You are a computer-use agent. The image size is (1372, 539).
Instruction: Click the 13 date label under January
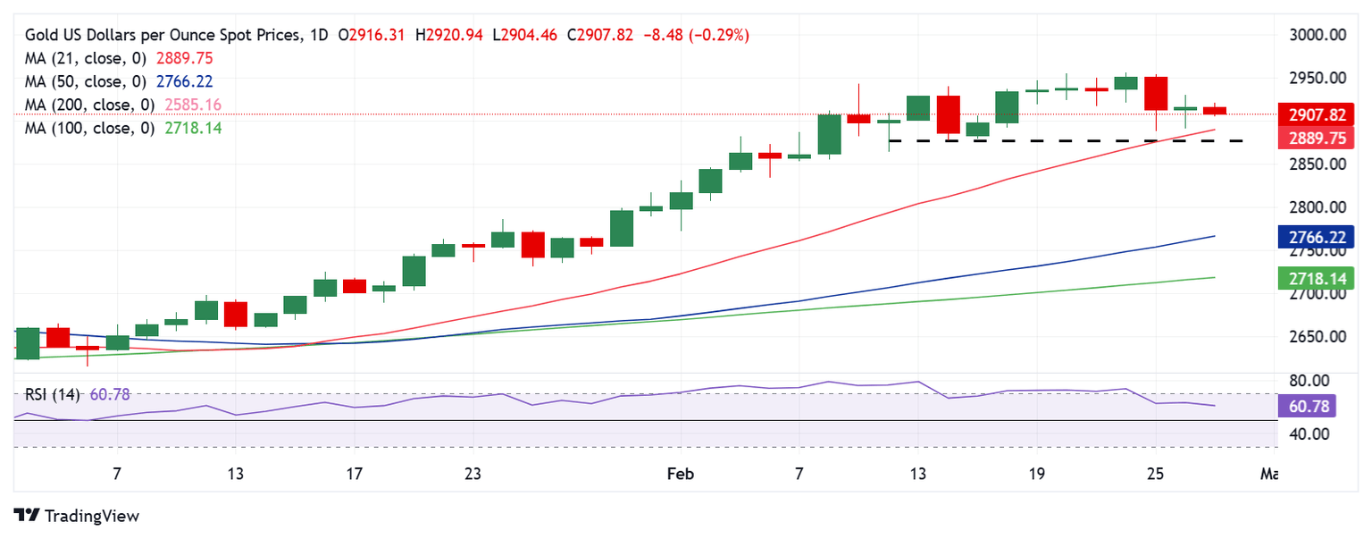point(235,472)
